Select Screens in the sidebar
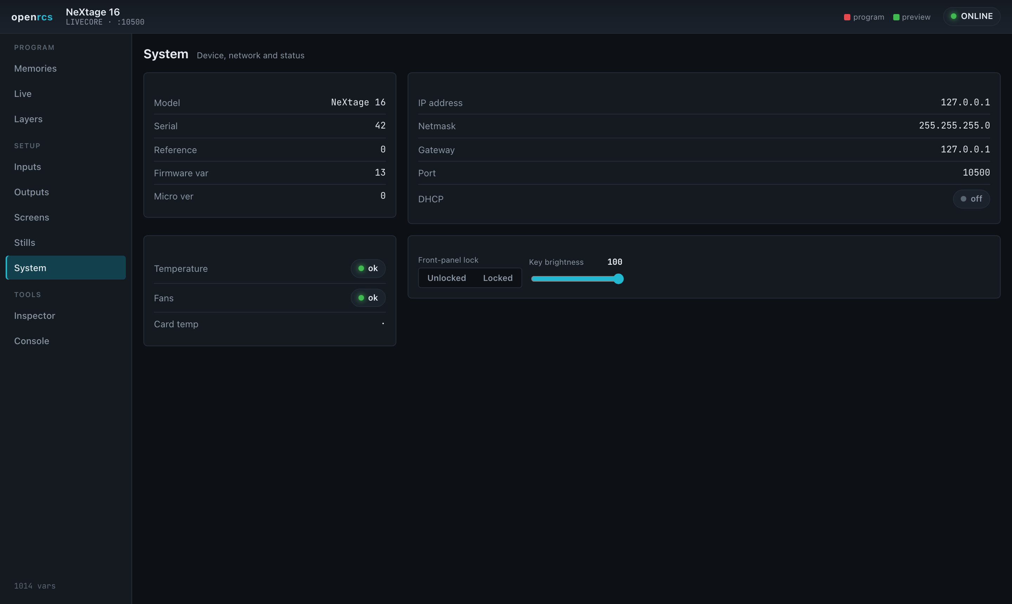Image resolution: width=1012 pixels, height=604 pixels. click(x=66, y=217)
